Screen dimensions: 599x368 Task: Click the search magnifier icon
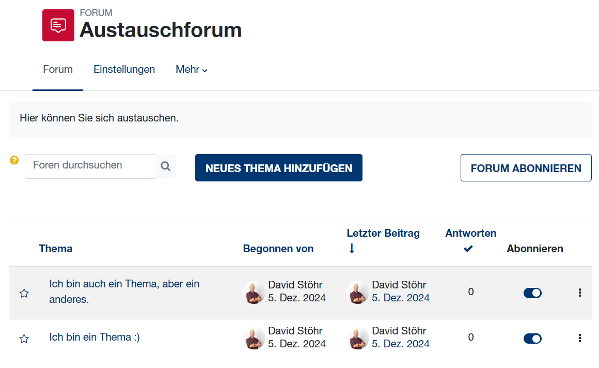[x=165, y=166]
